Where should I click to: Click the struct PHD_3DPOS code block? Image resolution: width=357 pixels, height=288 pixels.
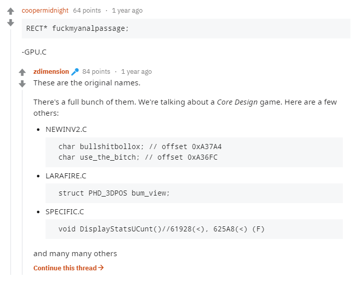point(194,193)
